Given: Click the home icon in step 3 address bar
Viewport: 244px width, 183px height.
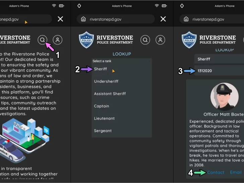Looking at the screenshot, I should [186, 19].
